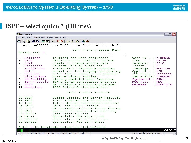Screen dimensions: 191x143
Task: Open the keyboard Map toolbar icon
Action: [x=53, y=41]
